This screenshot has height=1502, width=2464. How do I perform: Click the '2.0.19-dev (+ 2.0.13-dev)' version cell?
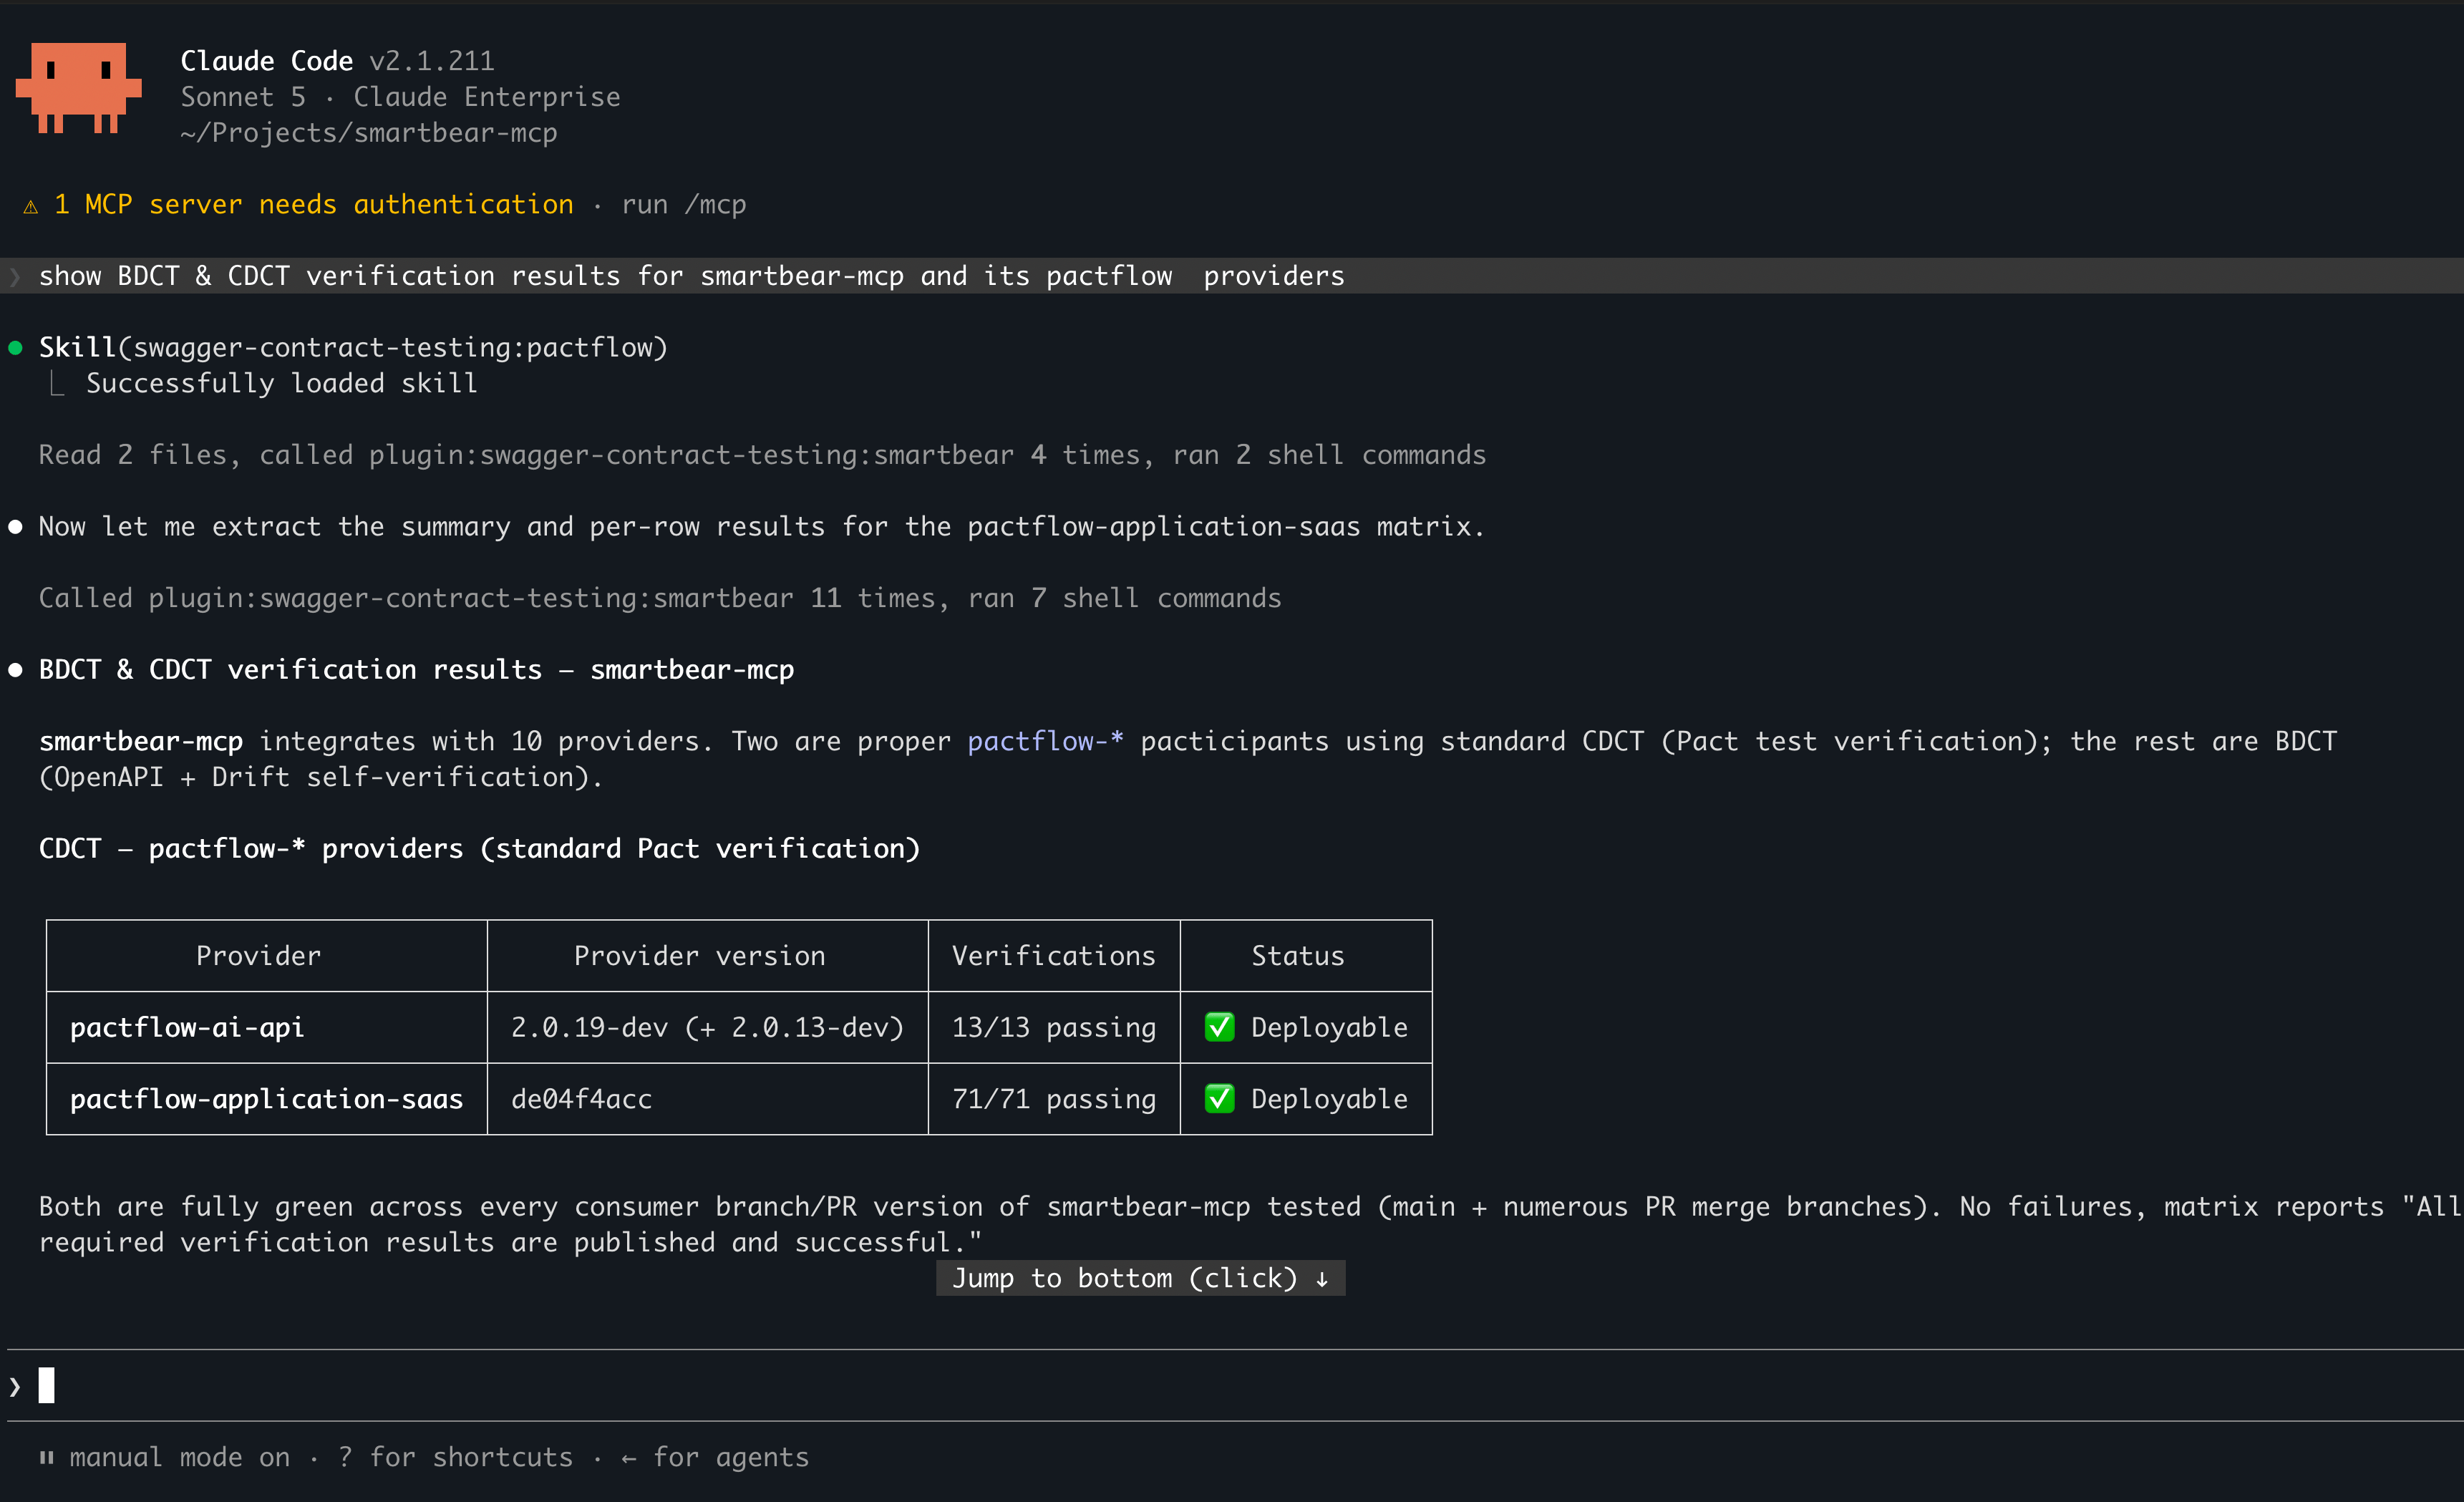tap(707, 1027)
